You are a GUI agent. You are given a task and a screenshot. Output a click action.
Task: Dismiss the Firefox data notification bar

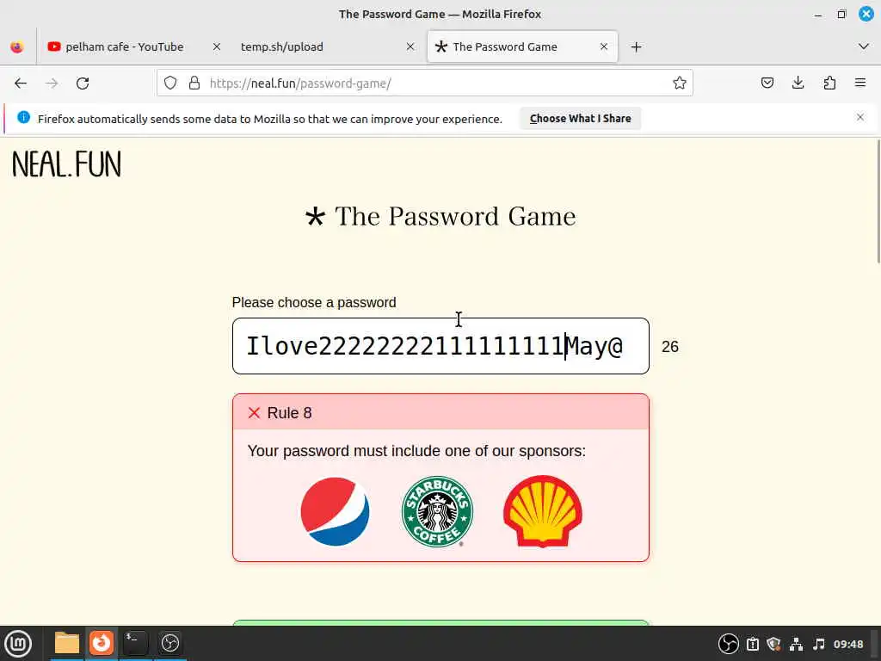tap(860, 117)
